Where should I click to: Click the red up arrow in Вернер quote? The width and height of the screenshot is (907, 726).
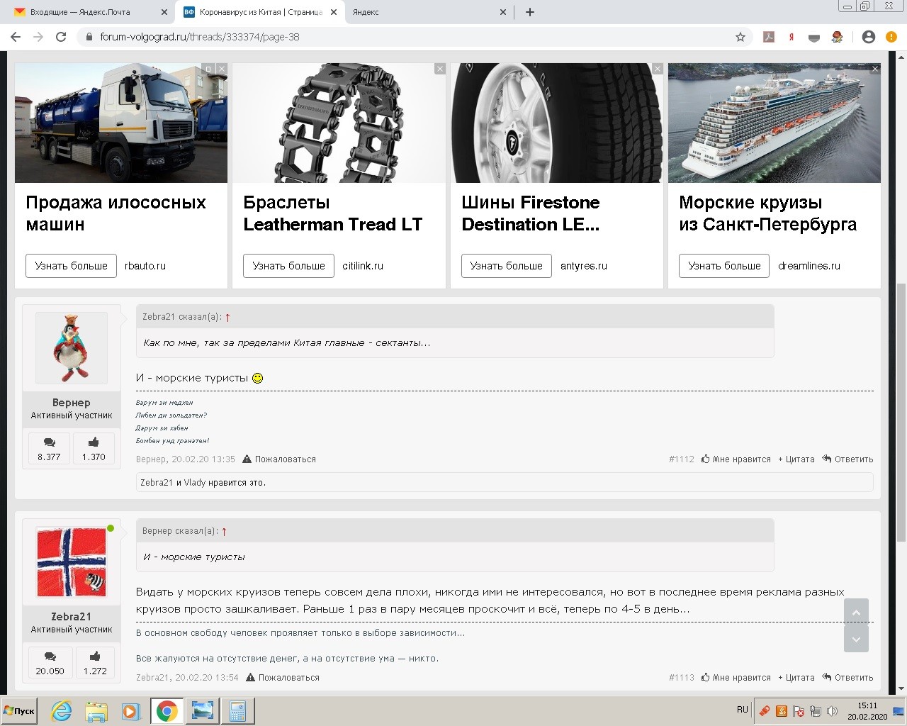224,531
